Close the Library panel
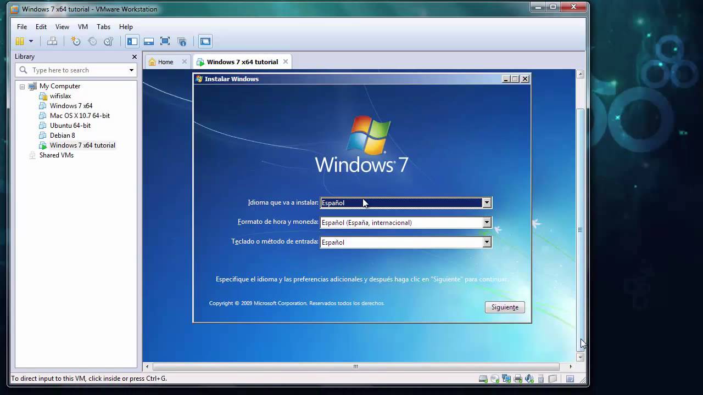Image resolution: width=703 pixels, height=395 pixels. pyautogui.click(x=135, y=57)
